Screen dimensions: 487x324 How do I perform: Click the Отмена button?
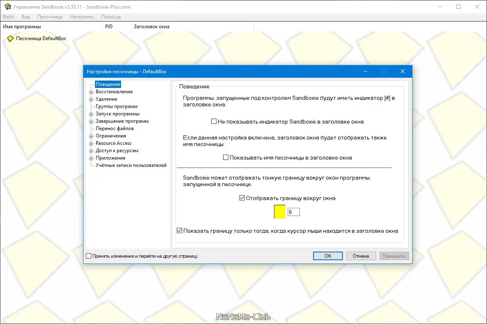361,256
